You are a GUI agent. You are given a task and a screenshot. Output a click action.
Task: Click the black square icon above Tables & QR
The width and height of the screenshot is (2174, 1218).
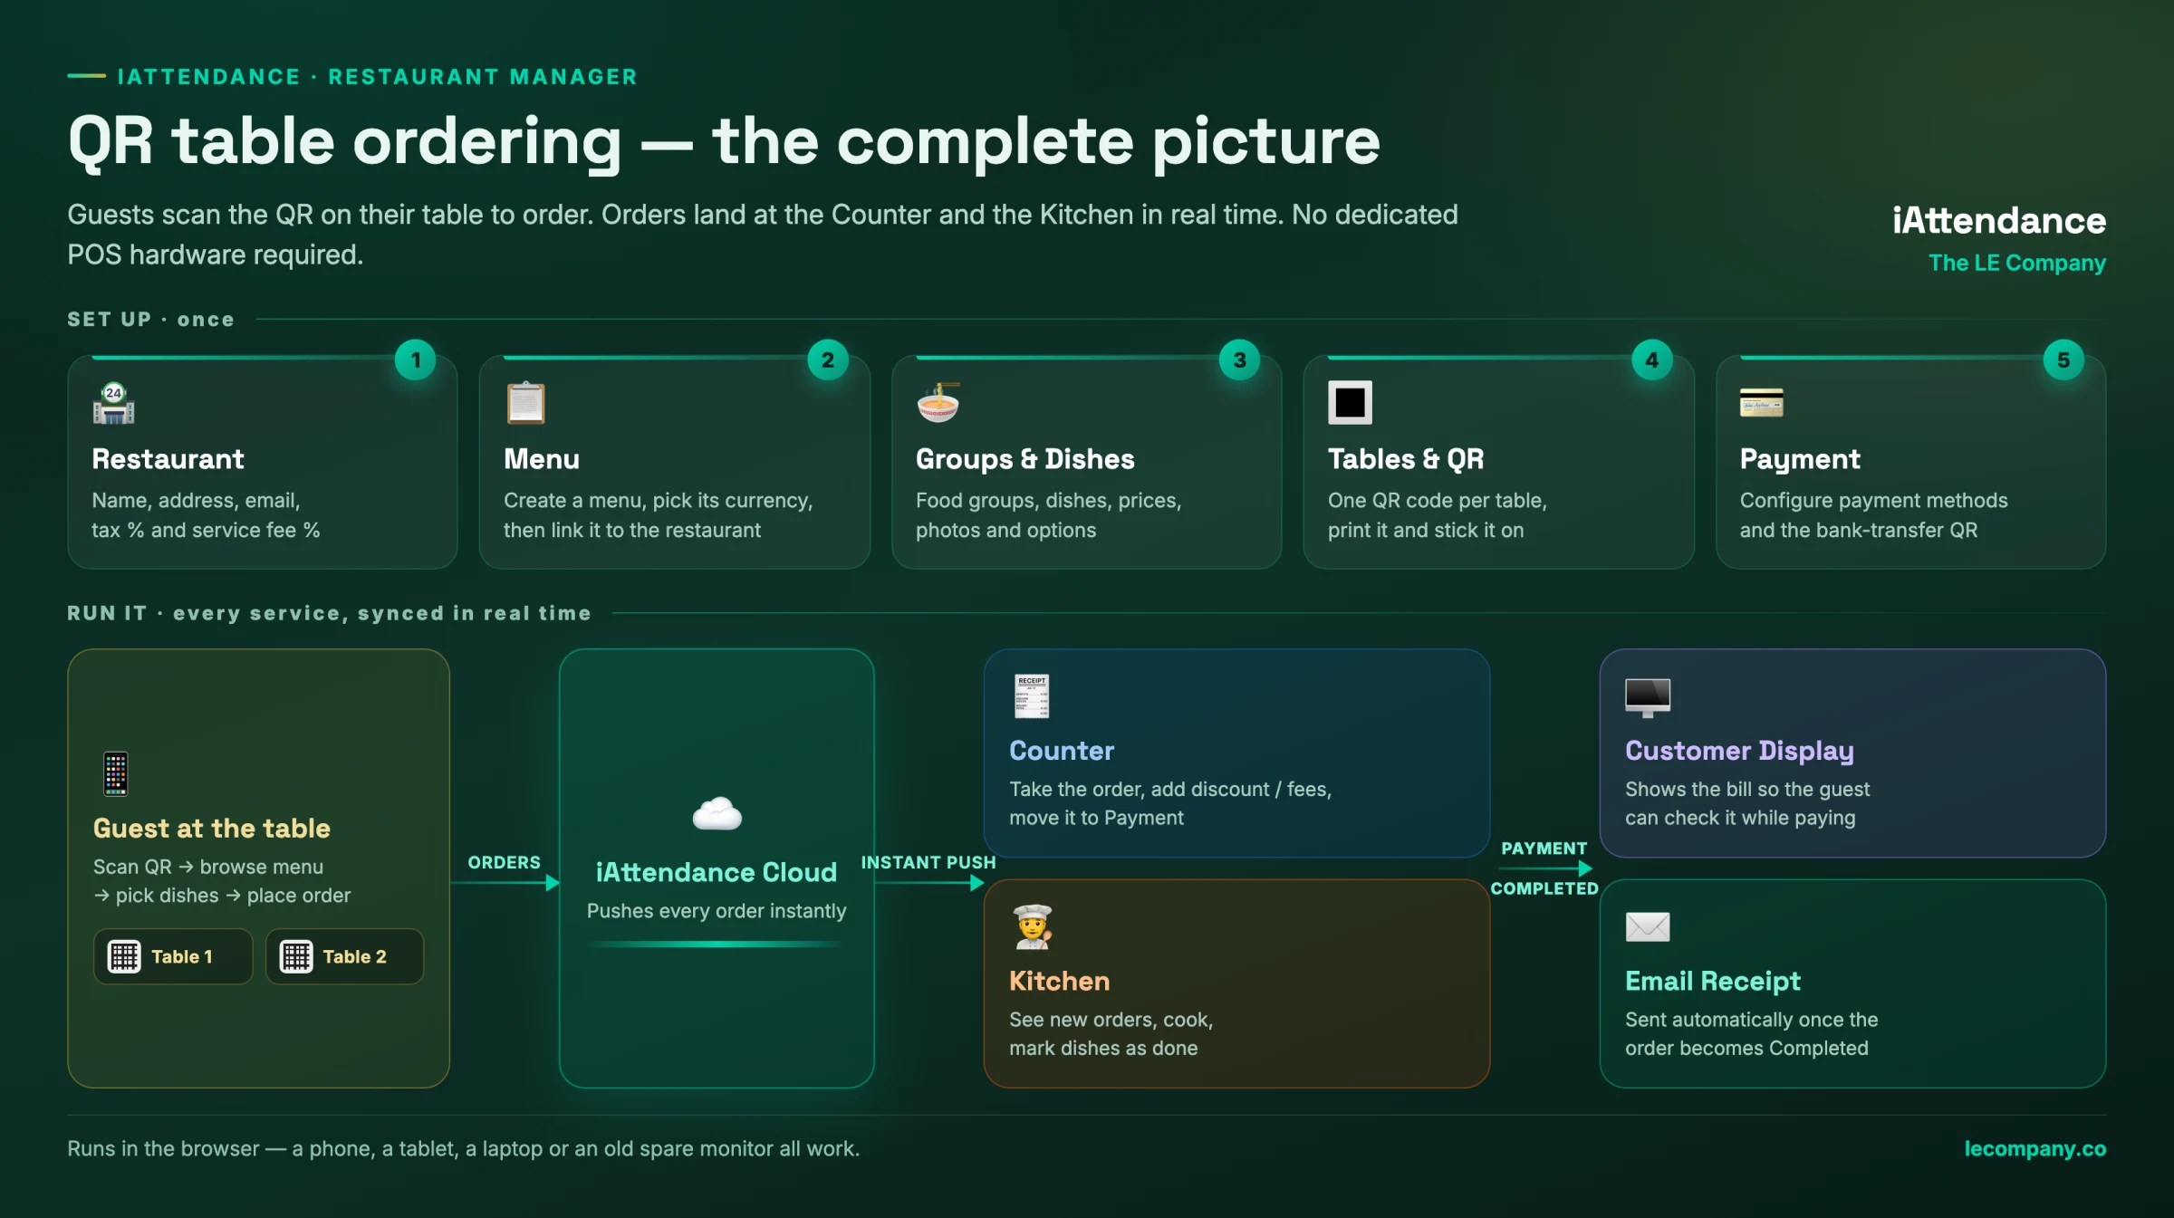coord(1350,403)
